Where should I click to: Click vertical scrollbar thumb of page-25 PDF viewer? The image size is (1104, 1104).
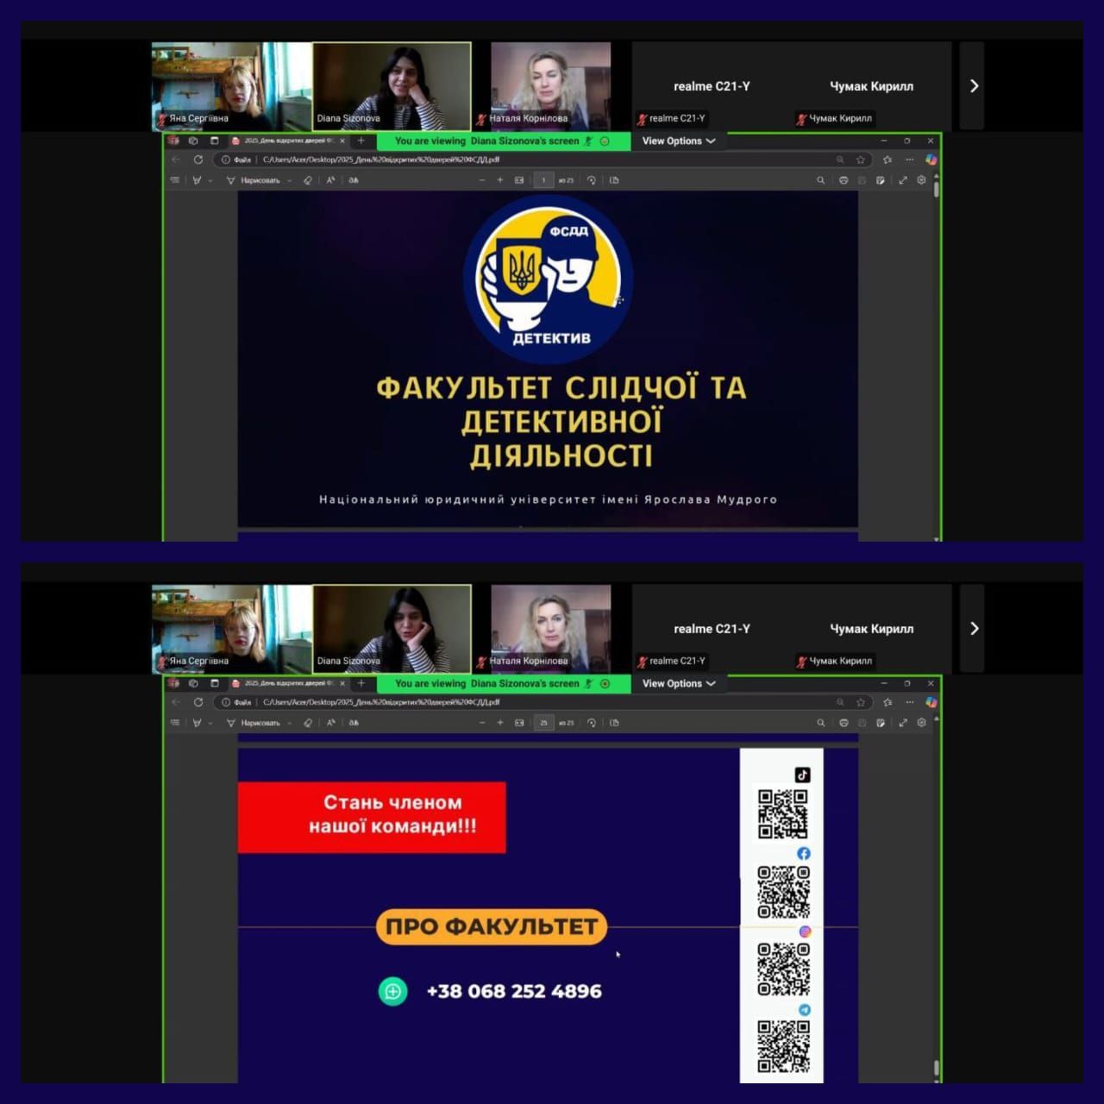(x=937, y=1068)
